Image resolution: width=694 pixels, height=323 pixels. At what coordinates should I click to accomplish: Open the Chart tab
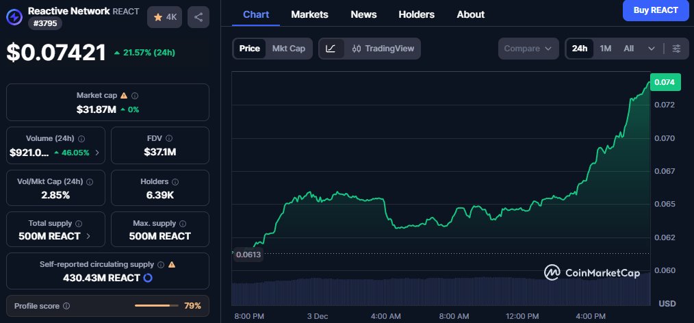[256, 14]
